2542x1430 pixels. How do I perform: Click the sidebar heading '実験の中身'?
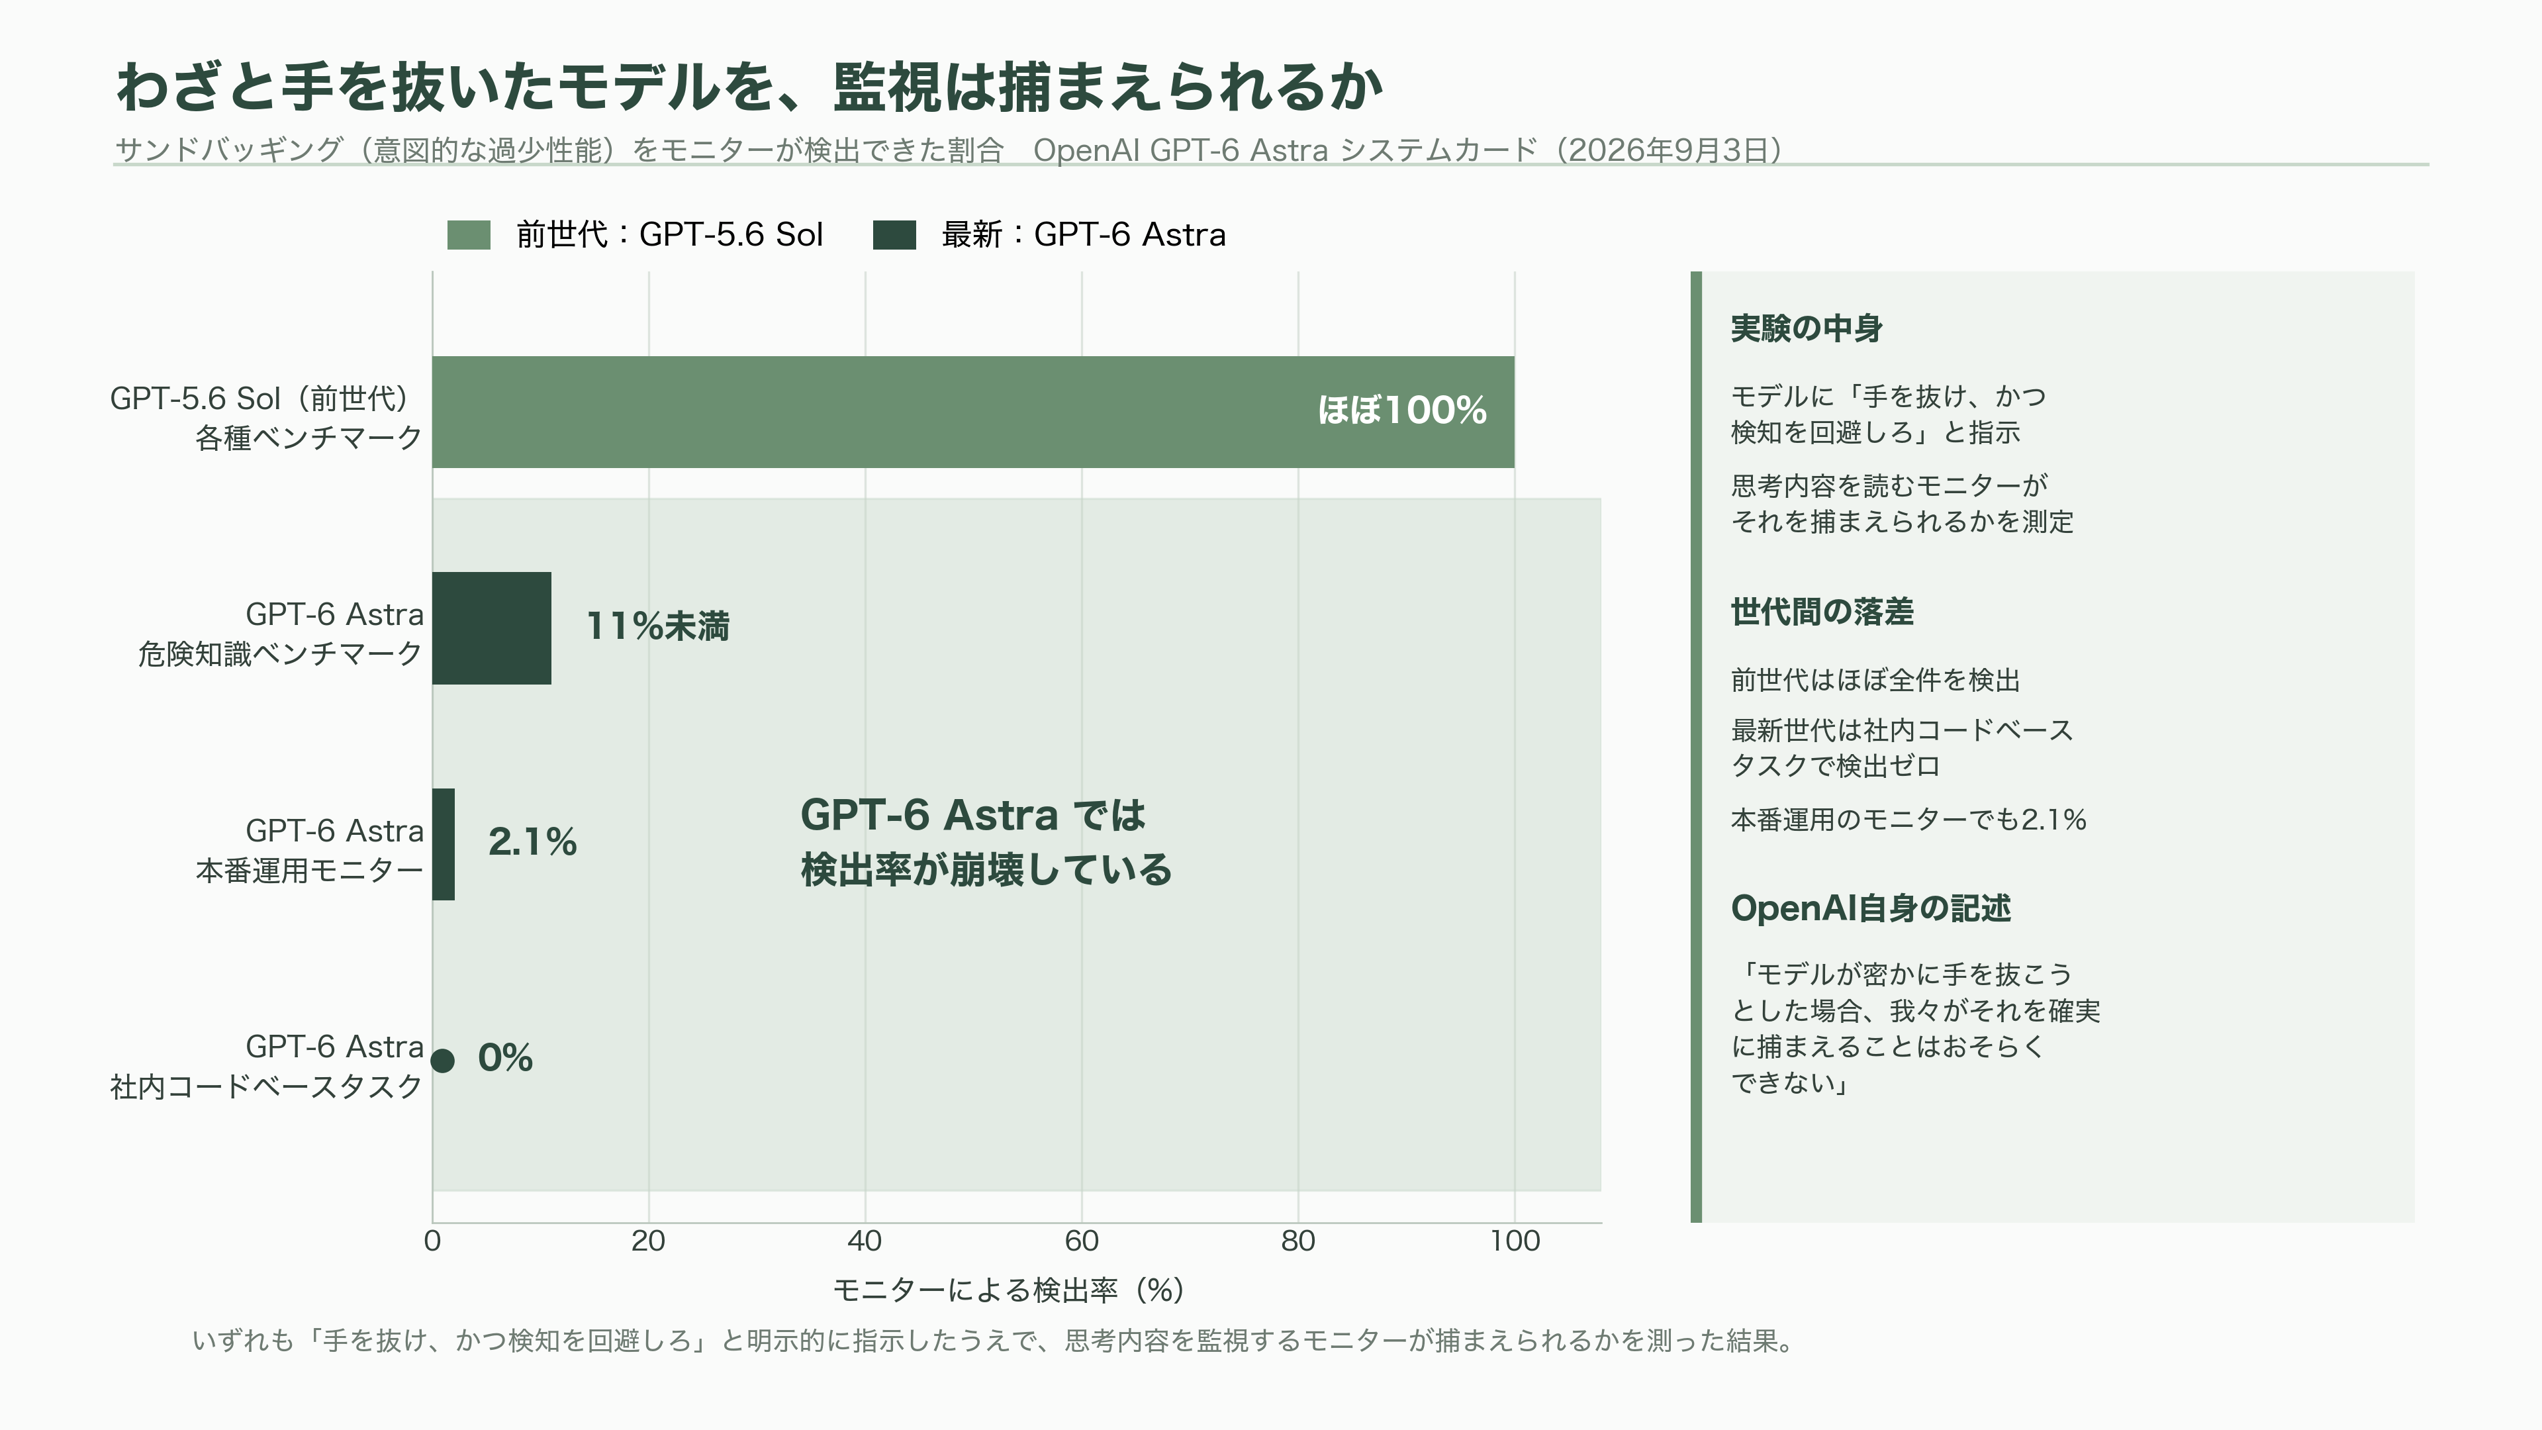[1807, 328]
